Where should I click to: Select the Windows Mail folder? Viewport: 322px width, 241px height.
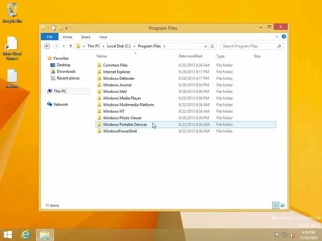coord(186,91)
